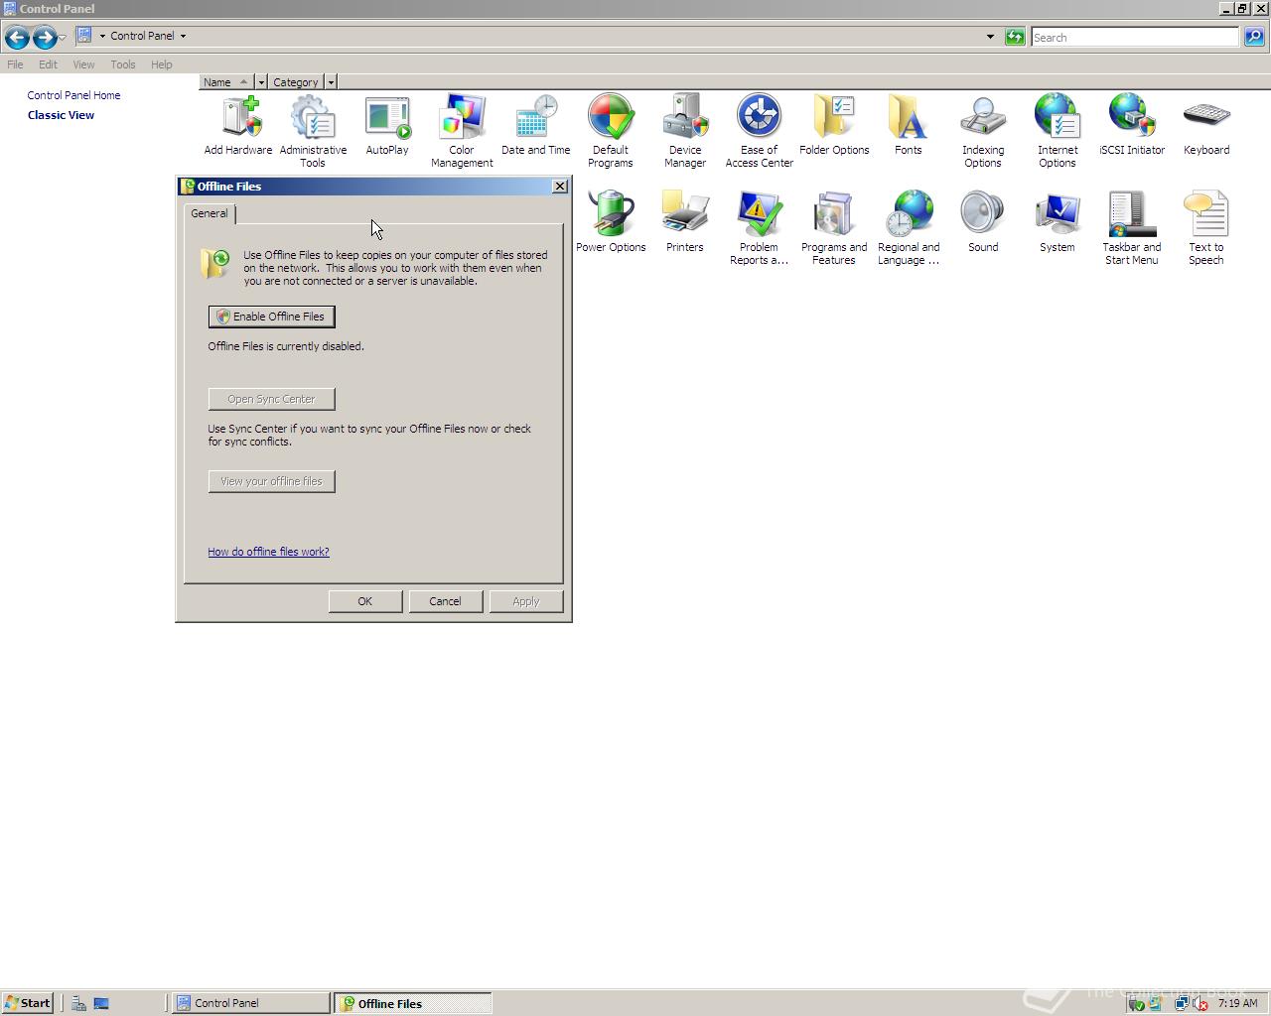Screen dimensions: 1271x1016
Task: Switch to Control Panel taskbar button
Action: tap(251, 1003)
